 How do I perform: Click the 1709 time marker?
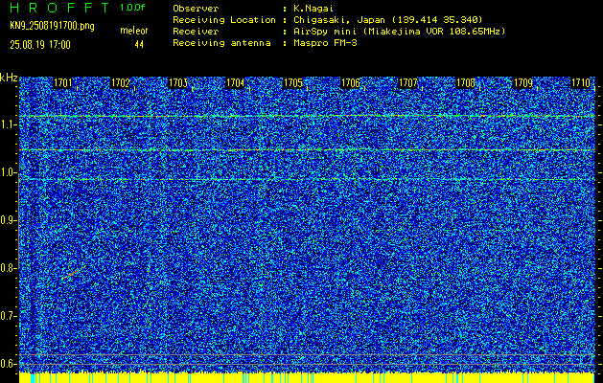(x=523, y=82)
